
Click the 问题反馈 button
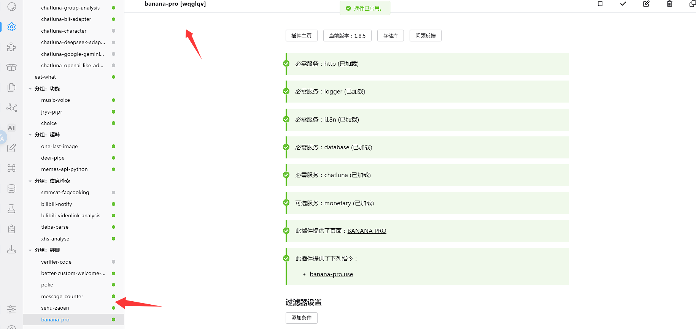426,36
